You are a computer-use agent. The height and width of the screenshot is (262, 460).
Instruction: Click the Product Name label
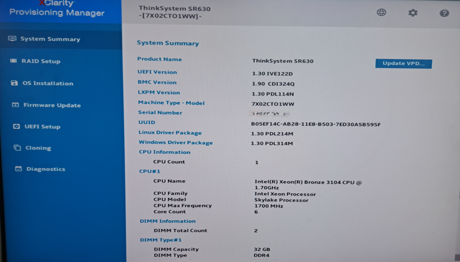pos(159,59)
